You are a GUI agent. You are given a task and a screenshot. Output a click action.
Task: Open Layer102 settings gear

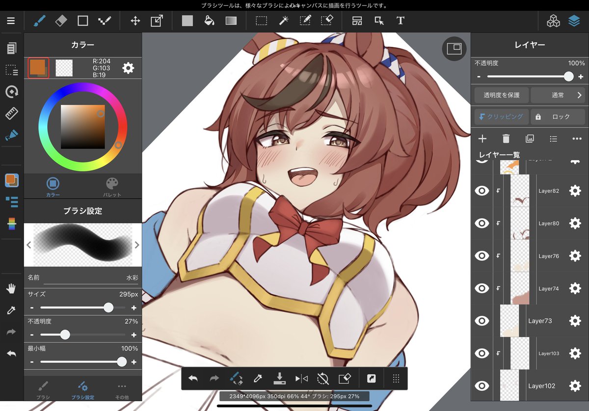coord(575,386)
